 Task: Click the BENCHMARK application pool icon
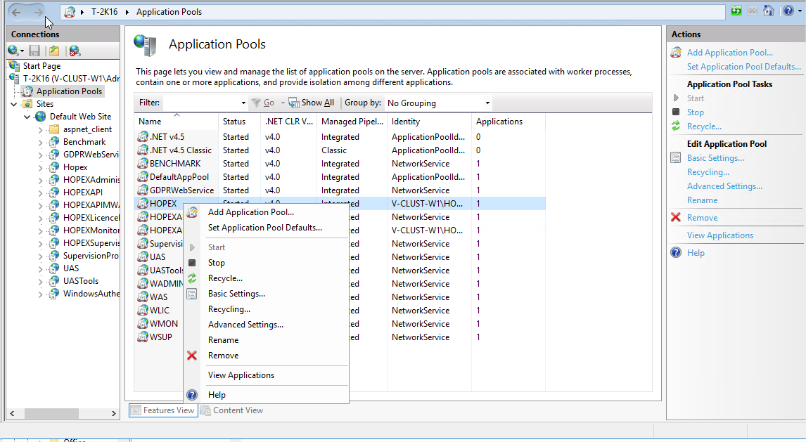tap(143, 164)
